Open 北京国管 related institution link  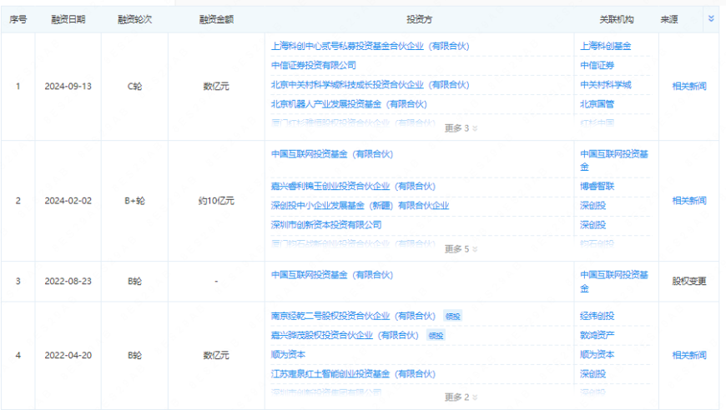[x=597, y=104]
